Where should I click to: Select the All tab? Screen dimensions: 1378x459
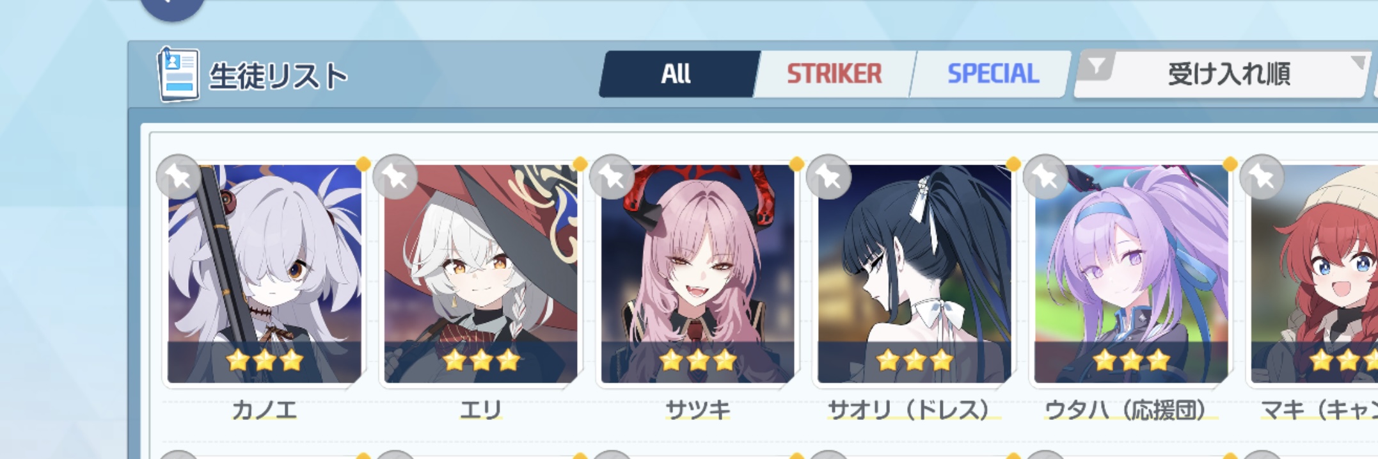pos(677,74)
